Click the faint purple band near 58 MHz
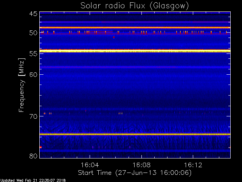242x182 pixels. (135, 67)
